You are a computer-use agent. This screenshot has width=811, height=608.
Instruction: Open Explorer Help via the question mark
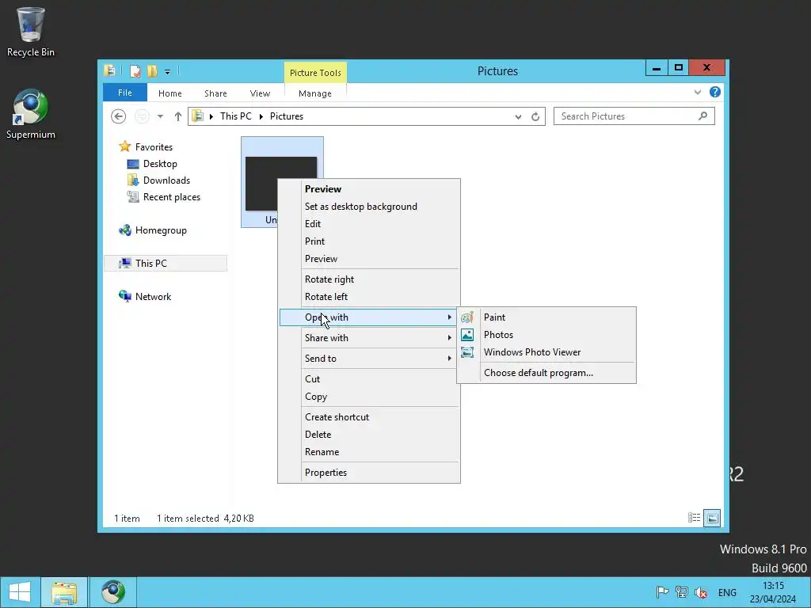pyautogui.click(x=715, y=92)
